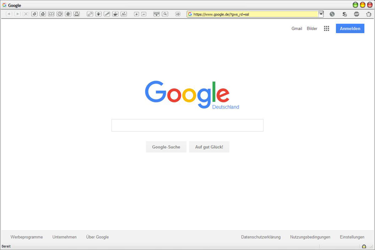
Task: Reload the page with the refresh icon
Action: [34, 14]
